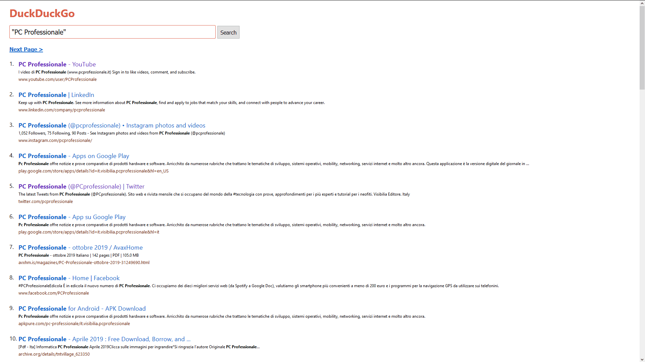Click the vertical scrollbar thumb
The height and width of the screenshot is (362, 645).
coord(642,48)
